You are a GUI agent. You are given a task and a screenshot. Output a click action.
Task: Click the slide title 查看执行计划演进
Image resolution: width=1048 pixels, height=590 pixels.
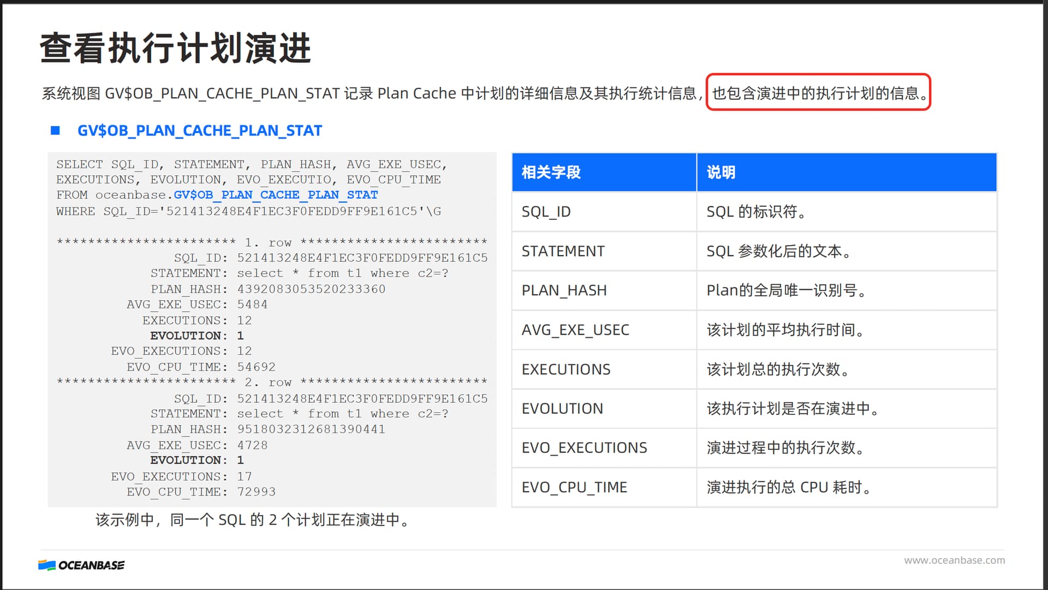click(175, 48)
